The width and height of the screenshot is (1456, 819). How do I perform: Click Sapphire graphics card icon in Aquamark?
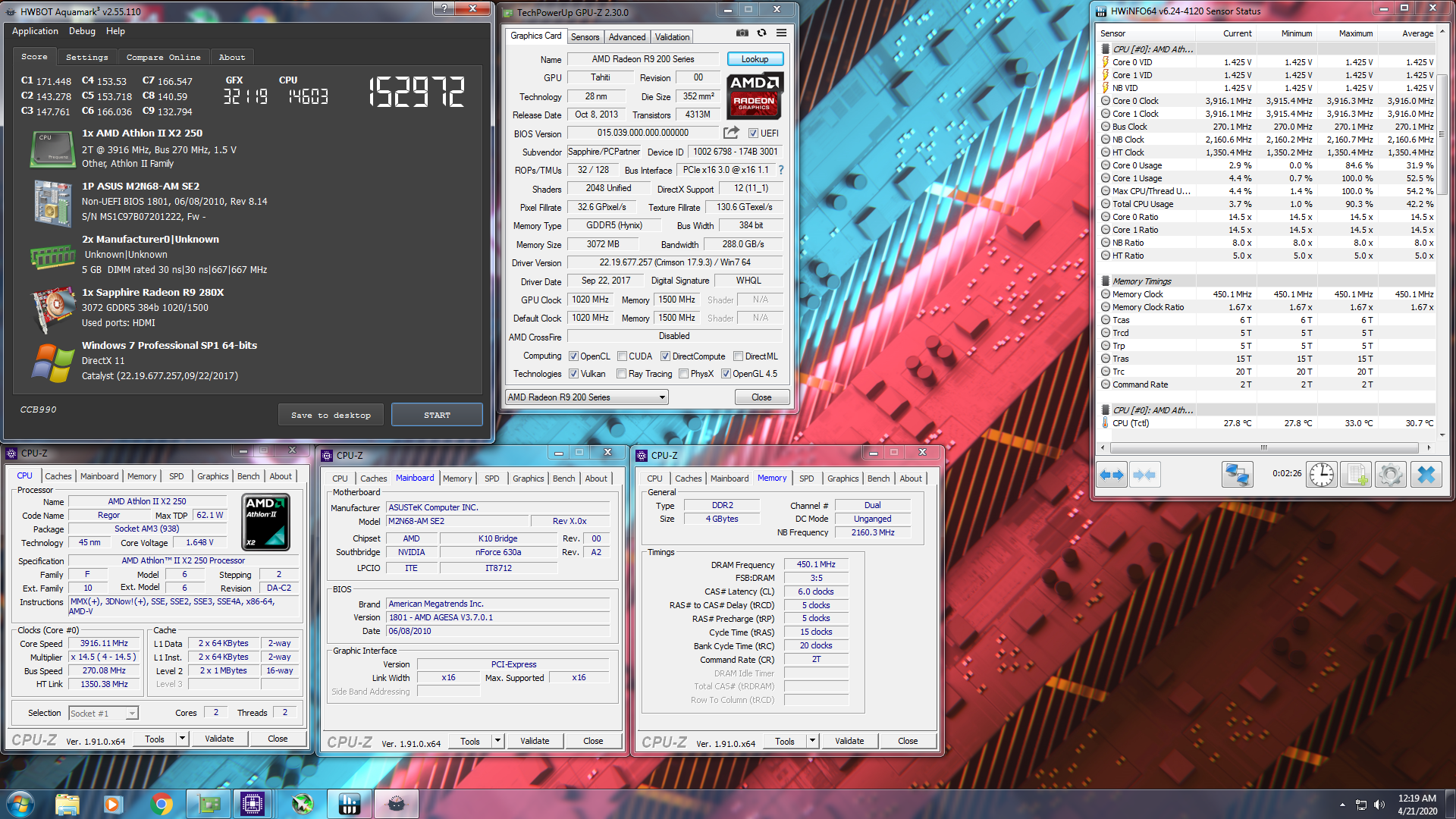52,309
